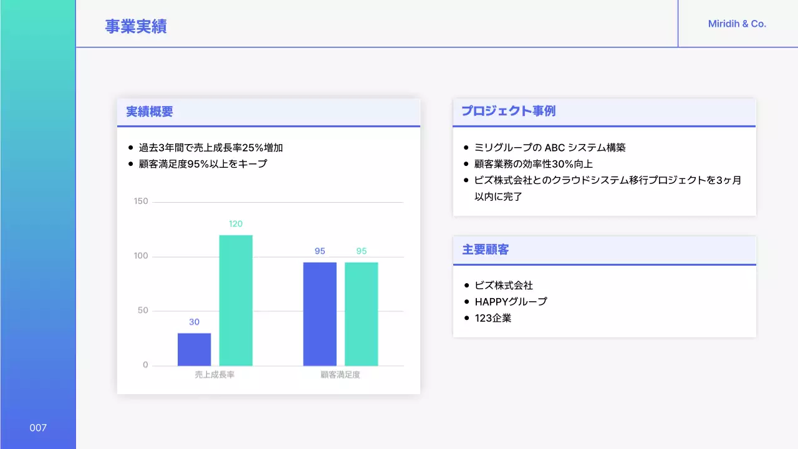
Task: Click the blue 95 bar under 顧客満足度
Action: coord(319,314)
